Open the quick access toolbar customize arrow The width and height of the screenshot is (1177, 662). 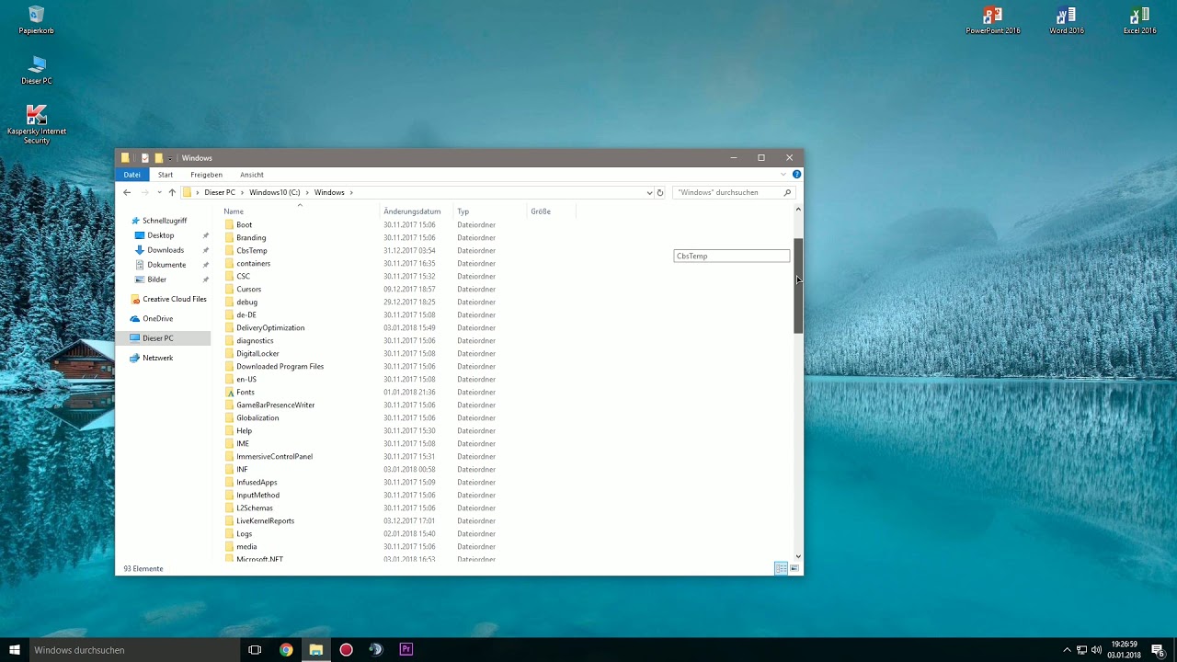(x=170, y=158)
